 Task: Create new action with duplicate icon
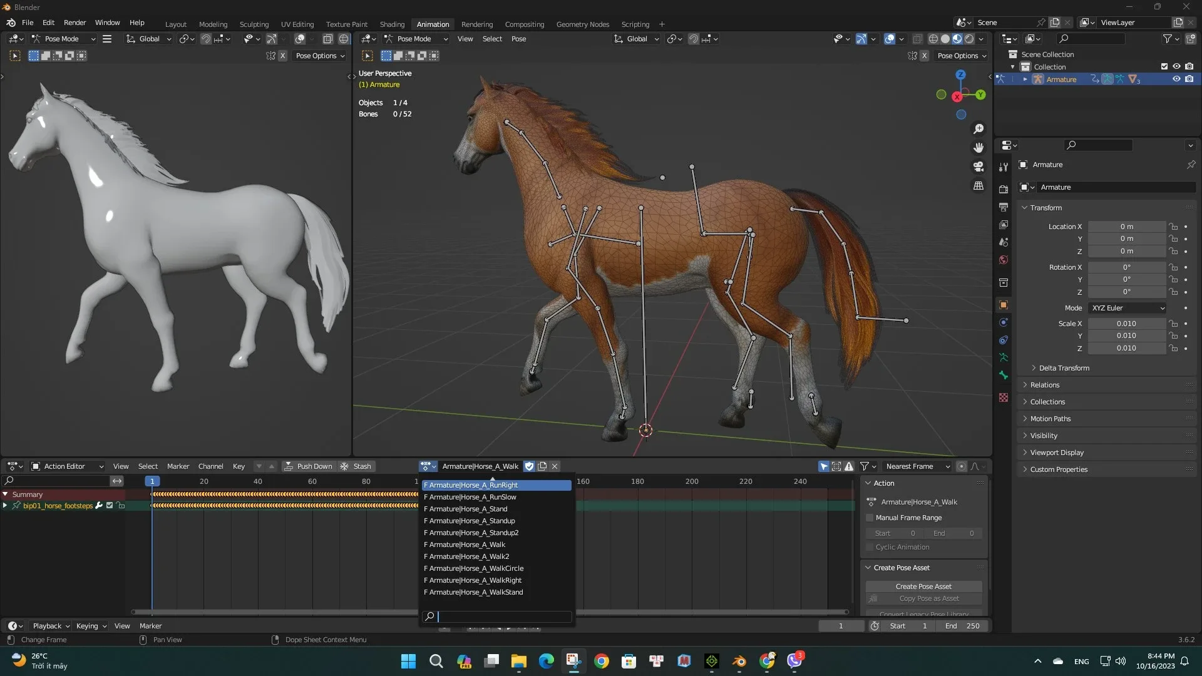[542, 466]
